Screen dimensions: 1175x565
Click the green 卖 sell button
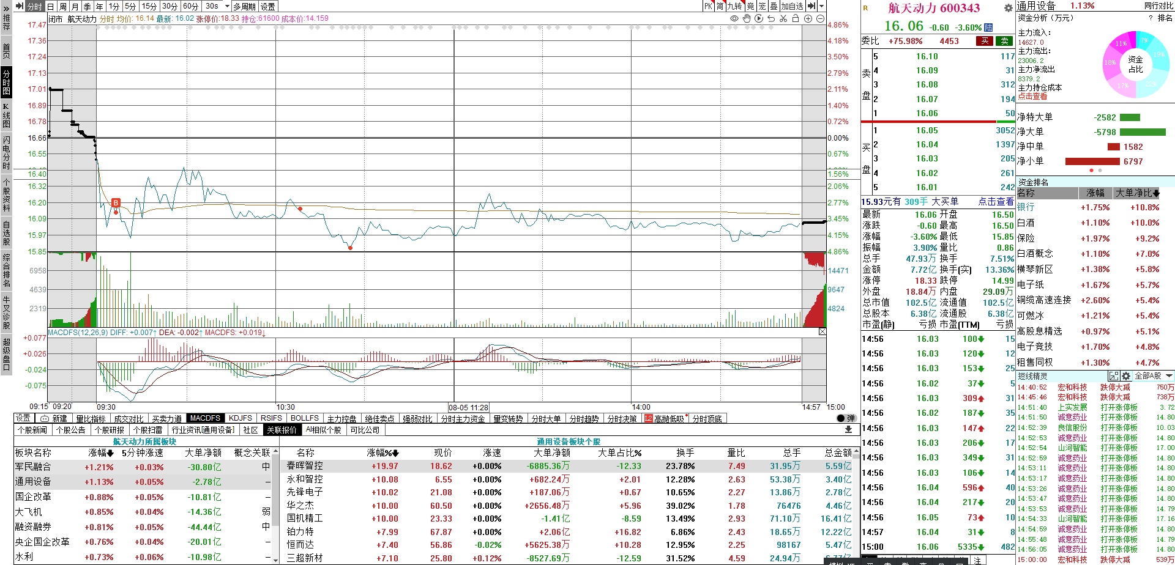tap(1005, 41)
